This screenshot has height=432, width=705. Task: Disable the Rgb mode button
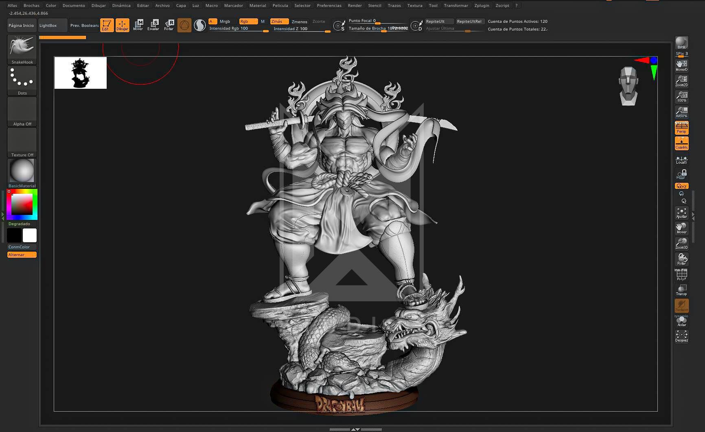(x=248, y=22)
